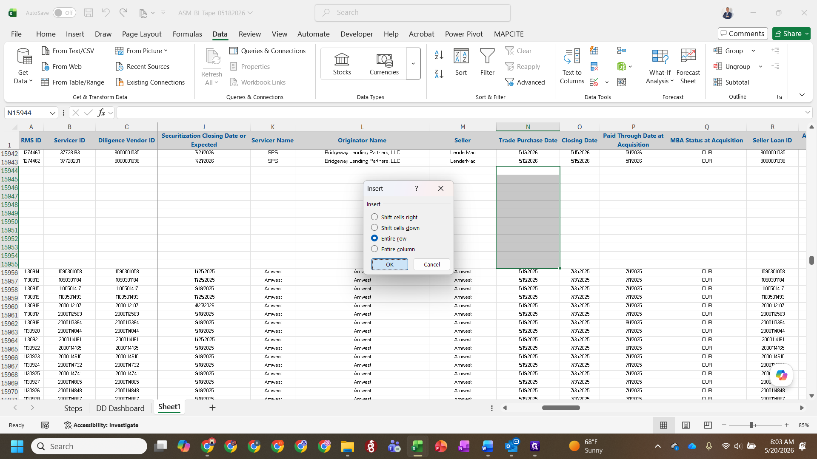The image size is (817, 459).
Task: Click Remove Duplicates icon
Action: 594,66
